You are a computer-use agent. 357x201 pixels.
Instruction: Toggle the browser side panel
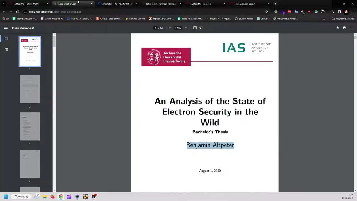point(339,12)
